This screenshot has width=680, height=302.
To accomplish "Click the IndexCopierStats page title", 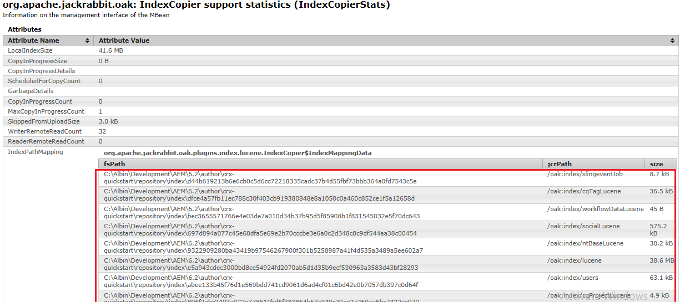I will (197, 5).
